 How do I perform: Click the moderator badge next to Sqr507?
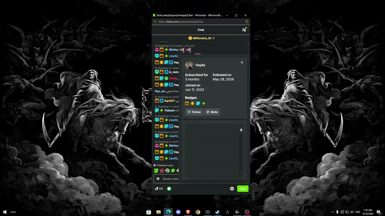[x=162, y=101]
